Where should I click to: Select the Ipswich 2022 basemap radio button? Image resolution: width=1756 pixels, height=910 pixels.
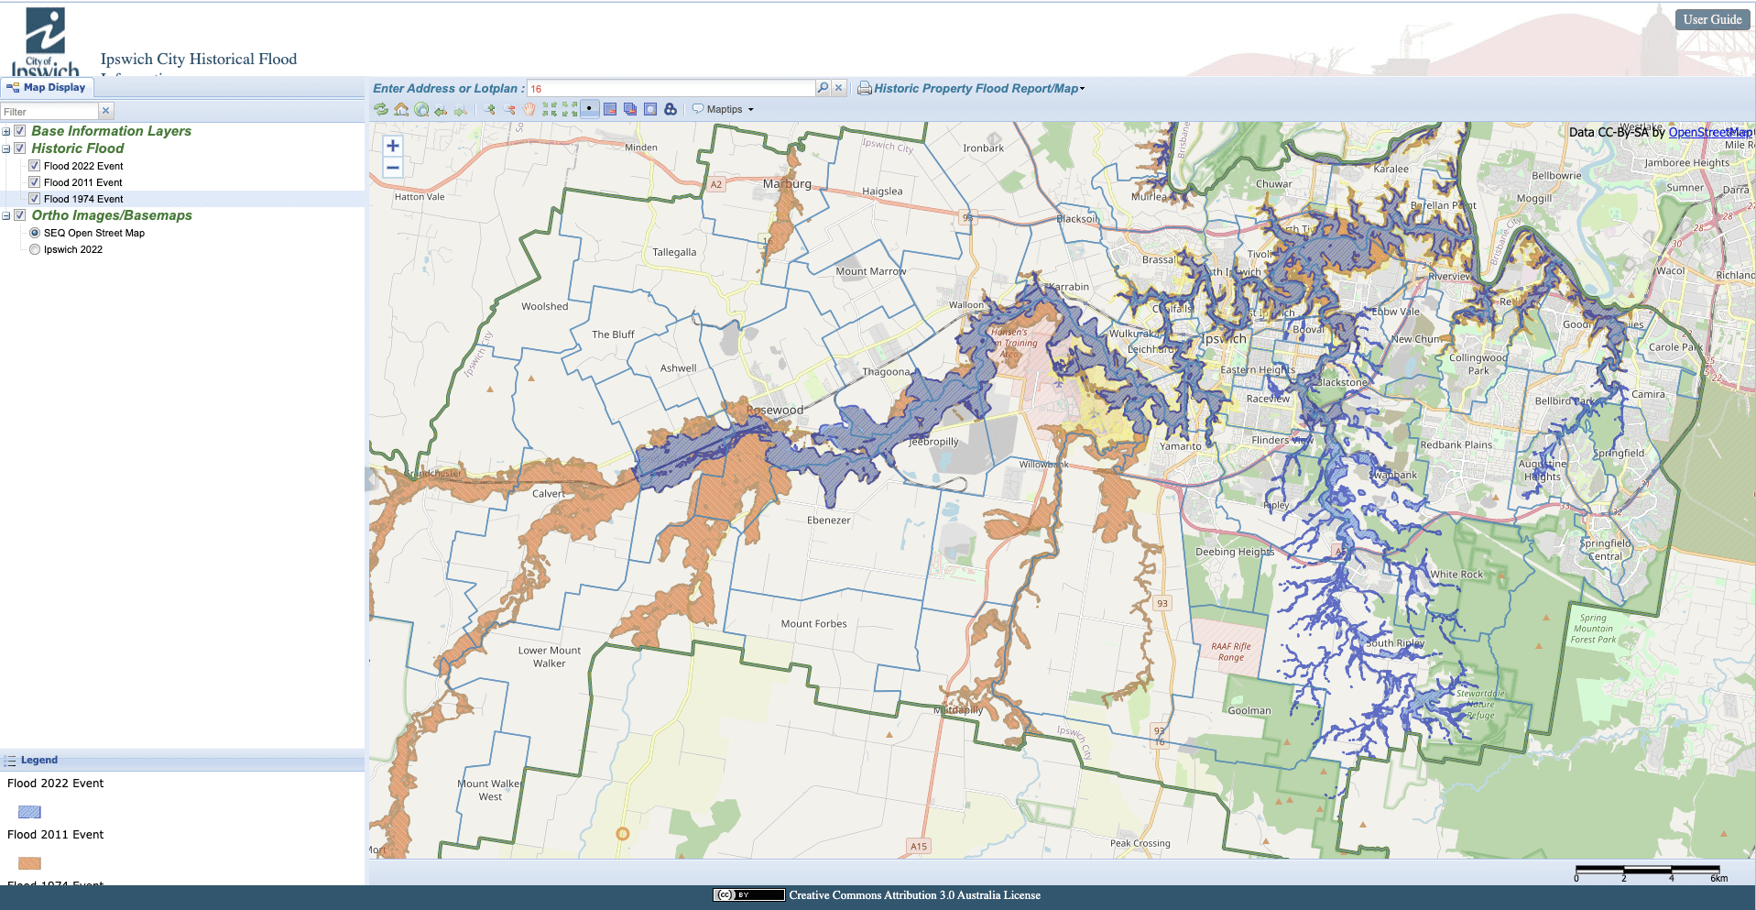[x=34, y=248]
